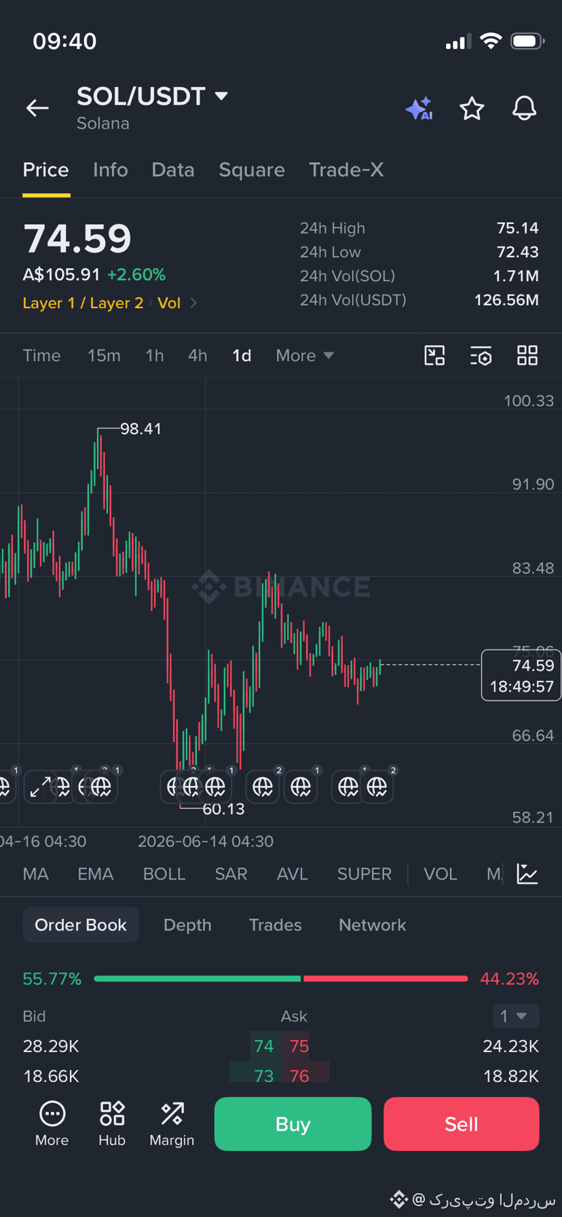562x1217 pixels.
Task: Toggle the AVL indicator
Action: click(x=293, y=874)
